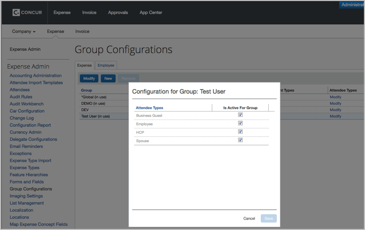Image resolution: width=365 pixels, height=230 pixels.
Task: Uncheck Business Guest active checkbox
Action: [240, 115]
